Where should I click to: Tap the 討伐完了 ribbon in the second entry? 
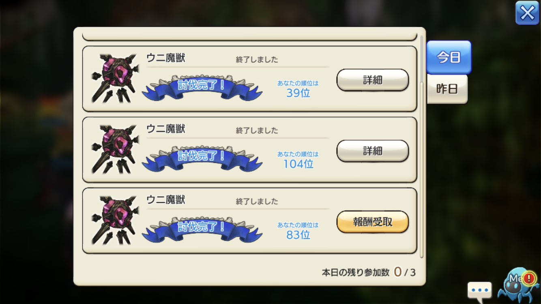(x=202, y=158)
